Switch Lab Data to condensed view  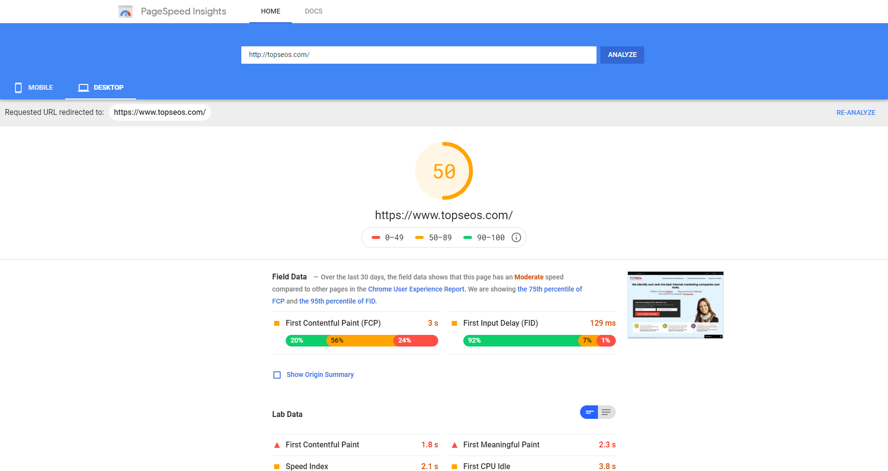click(x=589, y=412)
